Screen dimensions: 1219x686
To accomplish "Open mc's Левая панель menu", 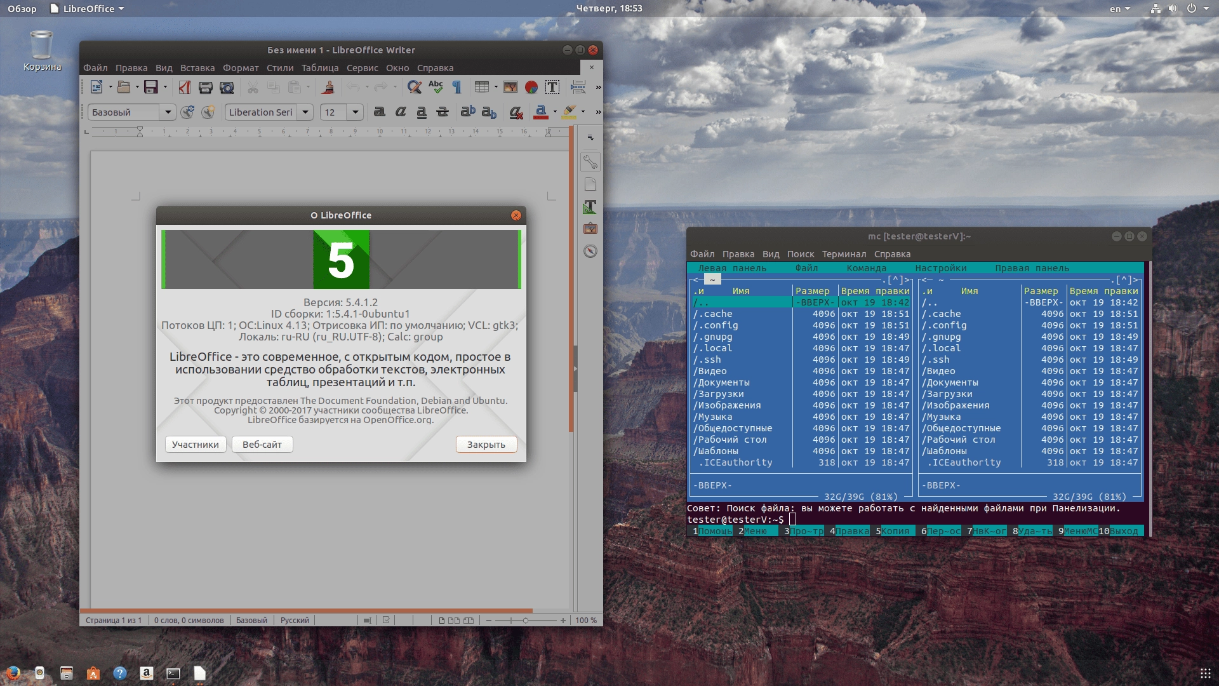I will click(732, 268).
